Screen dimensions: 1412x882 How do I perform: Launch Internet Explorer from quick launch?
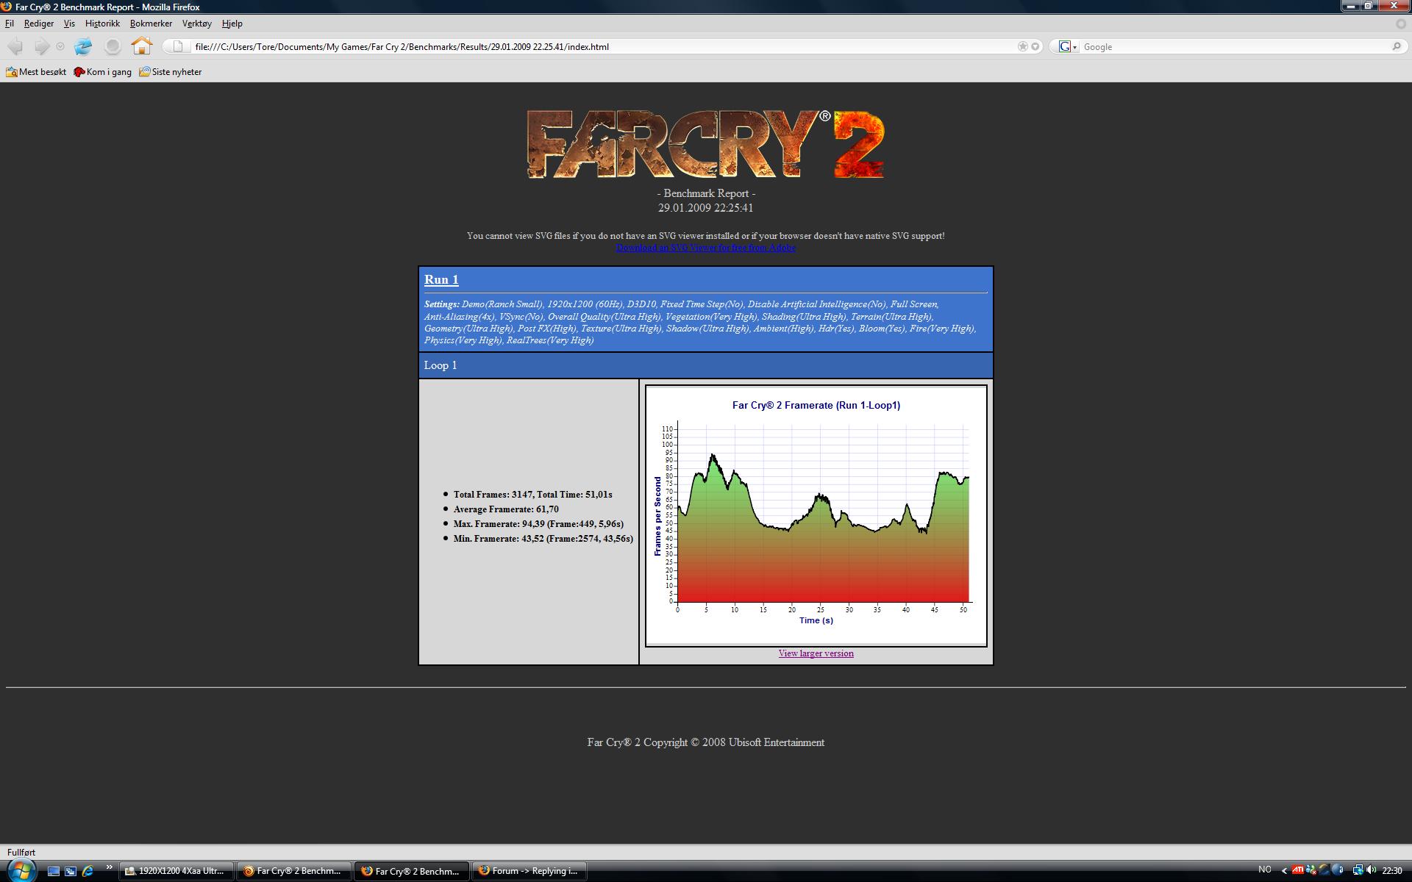click(x=88, y=871)
